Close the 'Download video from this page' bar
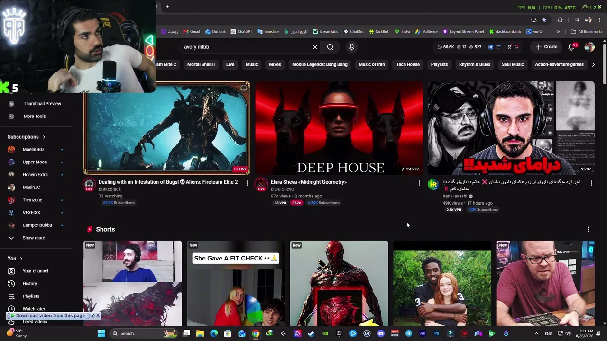 [x=98, y=315]
